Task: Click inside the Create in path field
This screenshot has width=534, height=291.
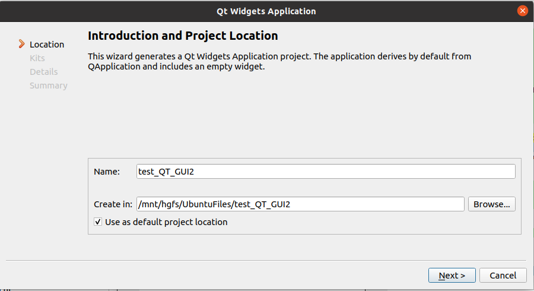Action: pyautogui.click(x=300, y=204)
